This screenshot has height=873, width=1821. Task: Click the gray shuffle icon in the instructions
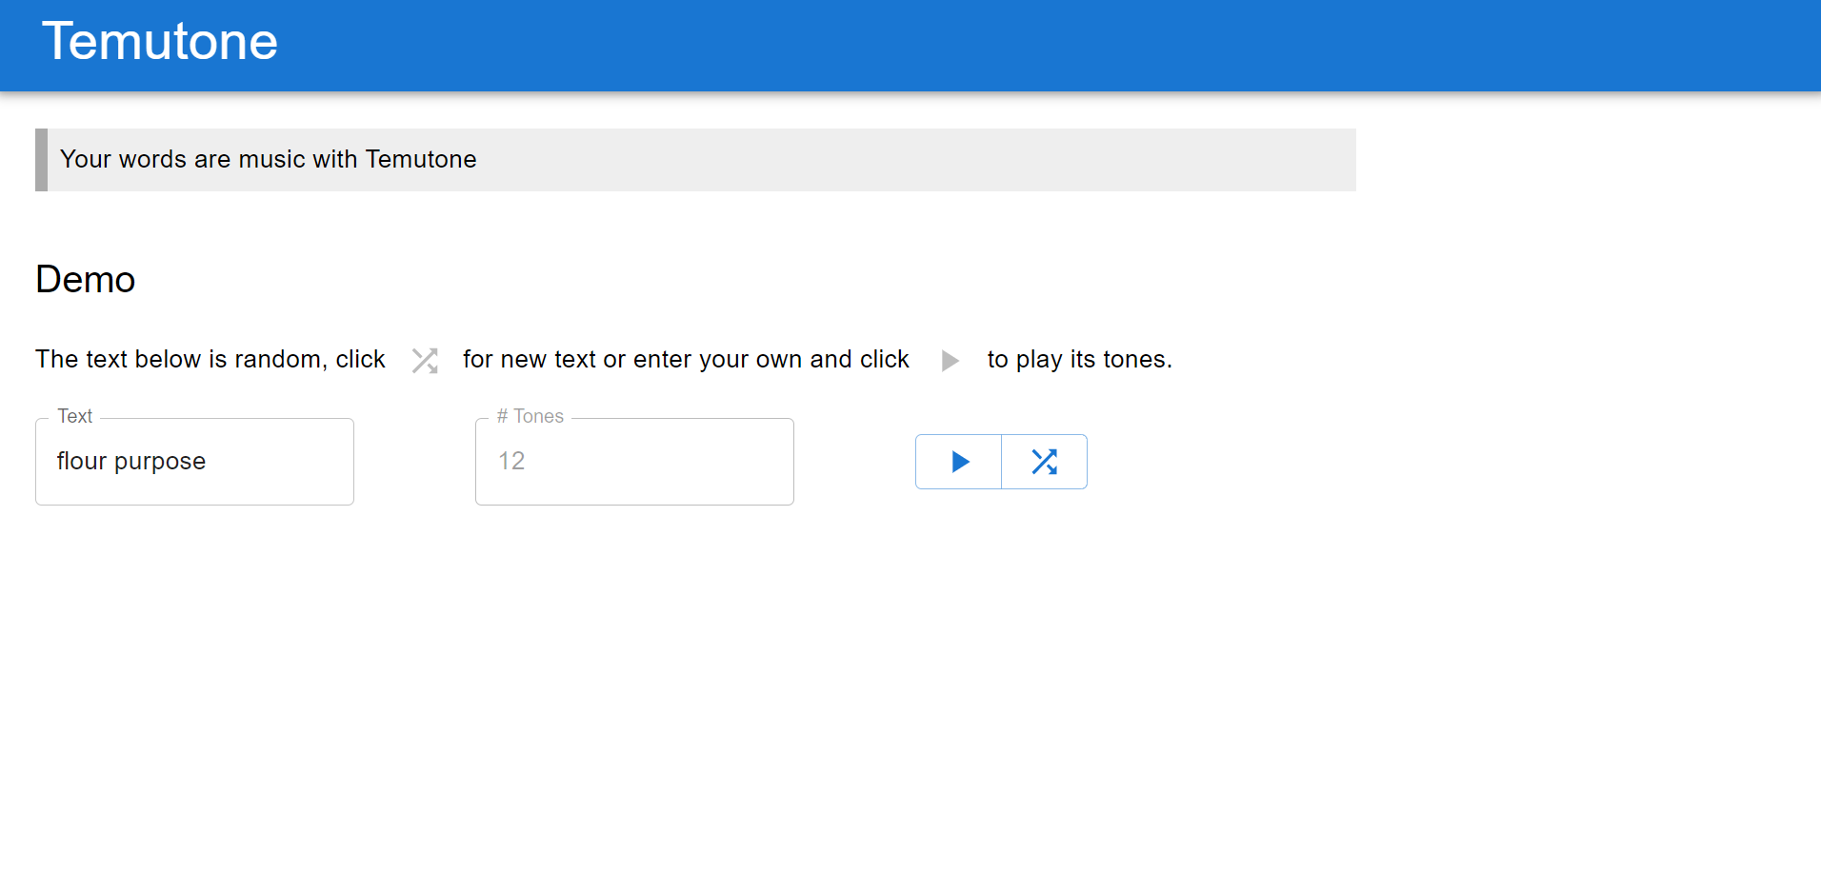(x=425, y=361)
